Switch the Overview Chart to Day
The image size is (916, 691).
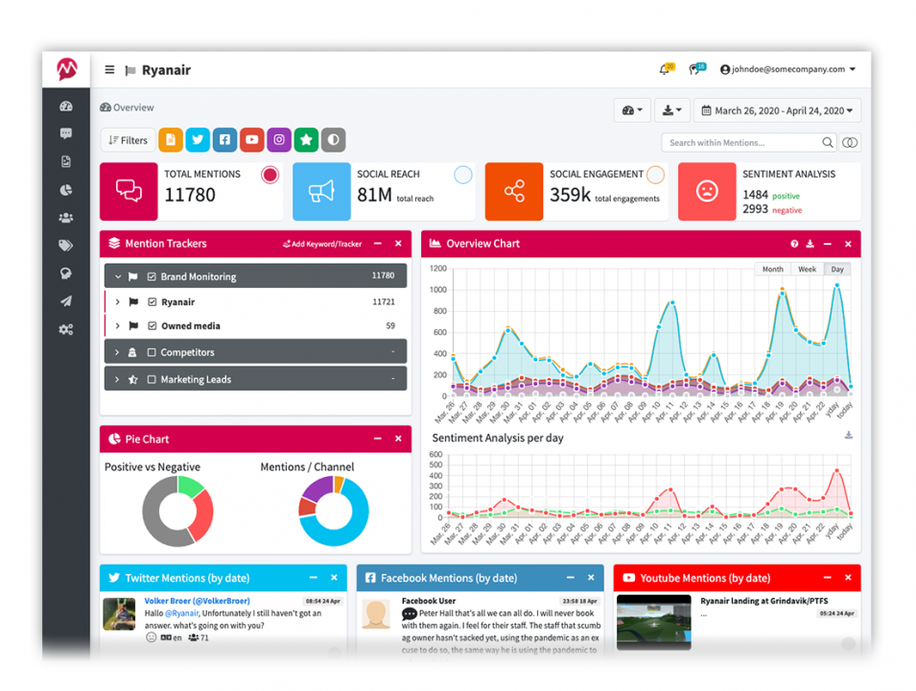[837, 269]
